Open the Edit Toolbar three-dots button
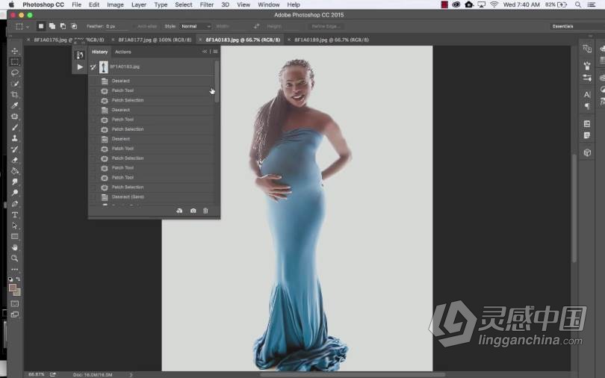 [x=15, y=269]
